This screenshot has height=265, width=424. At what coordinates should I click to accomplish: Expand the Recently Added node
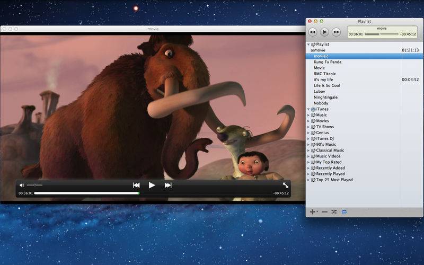(308, 168)
